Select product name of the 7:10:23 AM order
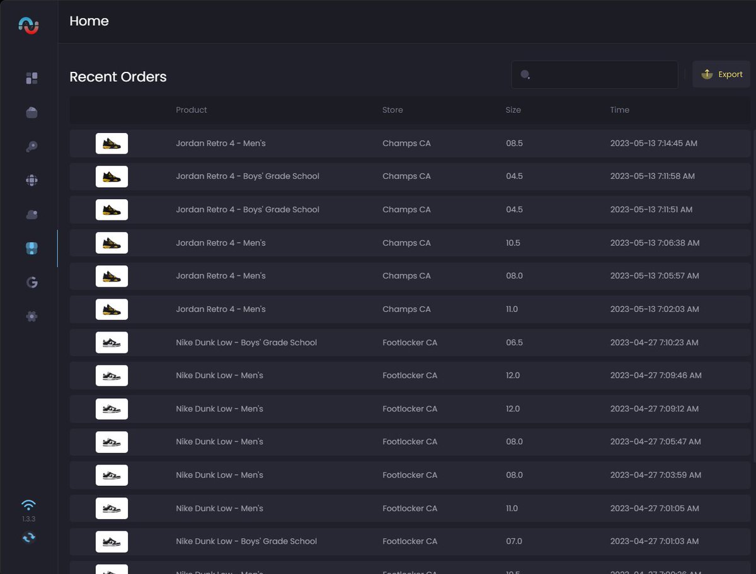 tap(246, 342)
